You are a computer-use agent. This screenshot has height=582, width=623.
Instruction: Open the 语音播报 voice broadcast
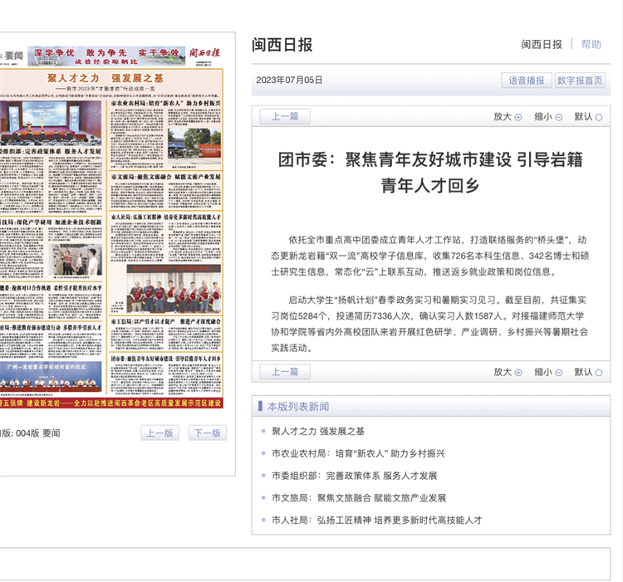click(x=527, y=81)
